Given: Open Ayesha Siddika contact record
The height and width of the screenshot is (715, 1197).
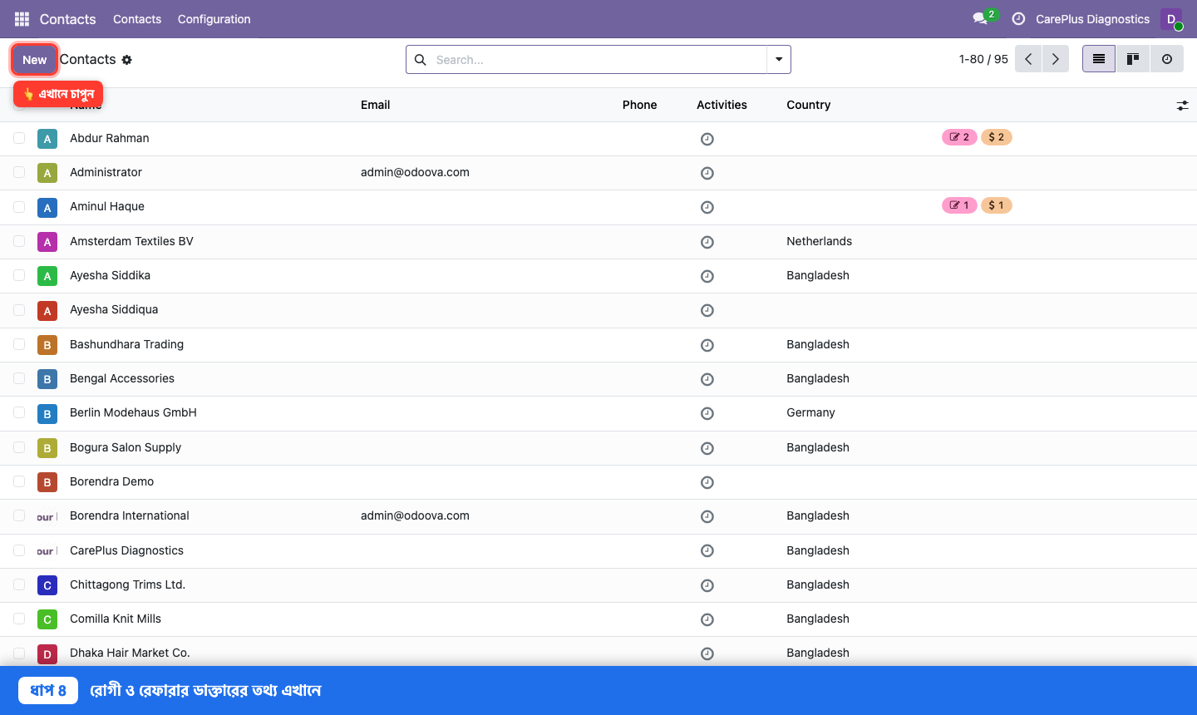Looking at the screenshot, I should click(110, 275).
